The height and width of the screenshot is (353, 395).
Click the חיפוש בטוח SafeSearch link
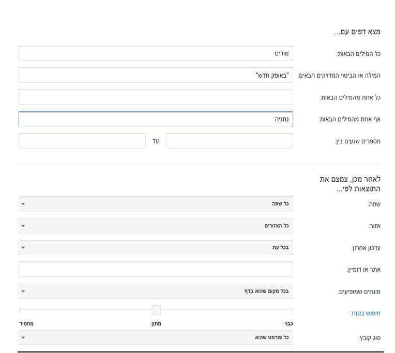(366, 314)
